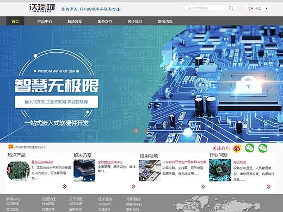
Task: Click the rightmost WeChat icon
Action: point(263,148)
